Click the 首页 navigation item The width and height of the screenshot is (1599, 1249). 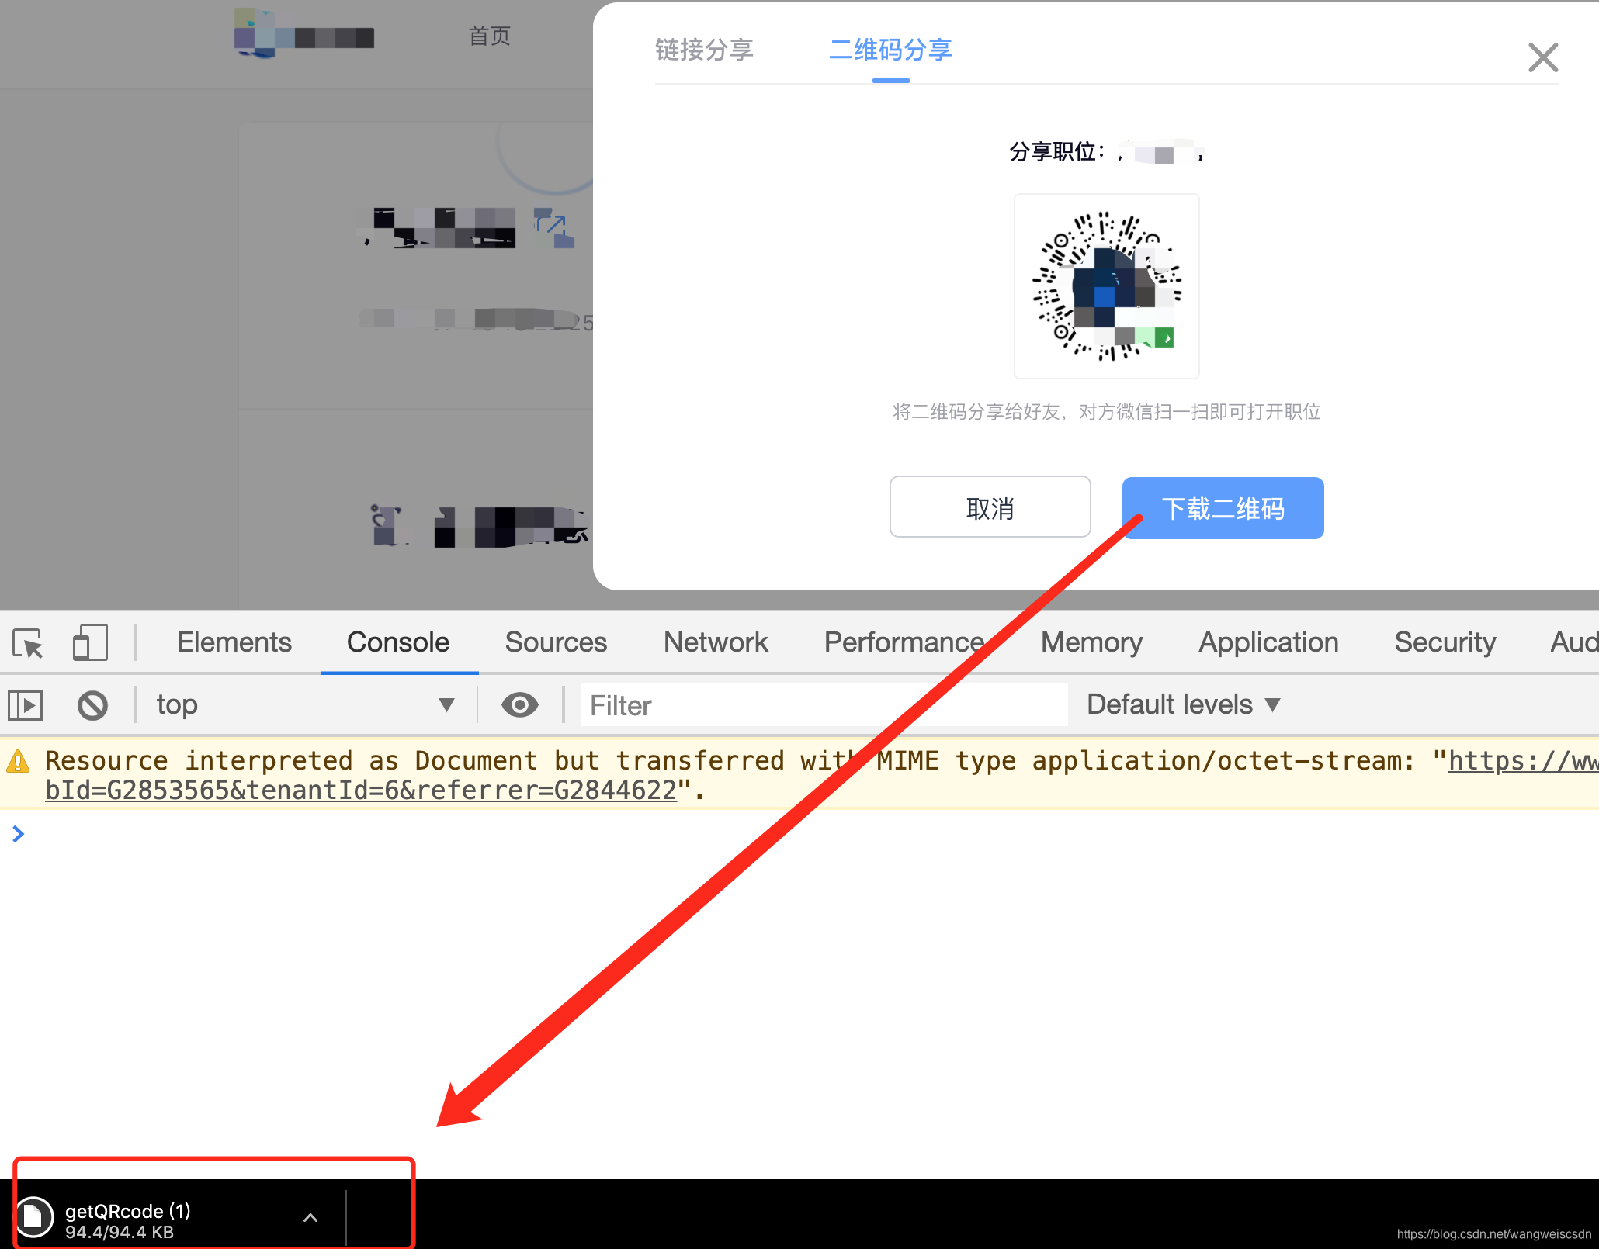[489, 36]
